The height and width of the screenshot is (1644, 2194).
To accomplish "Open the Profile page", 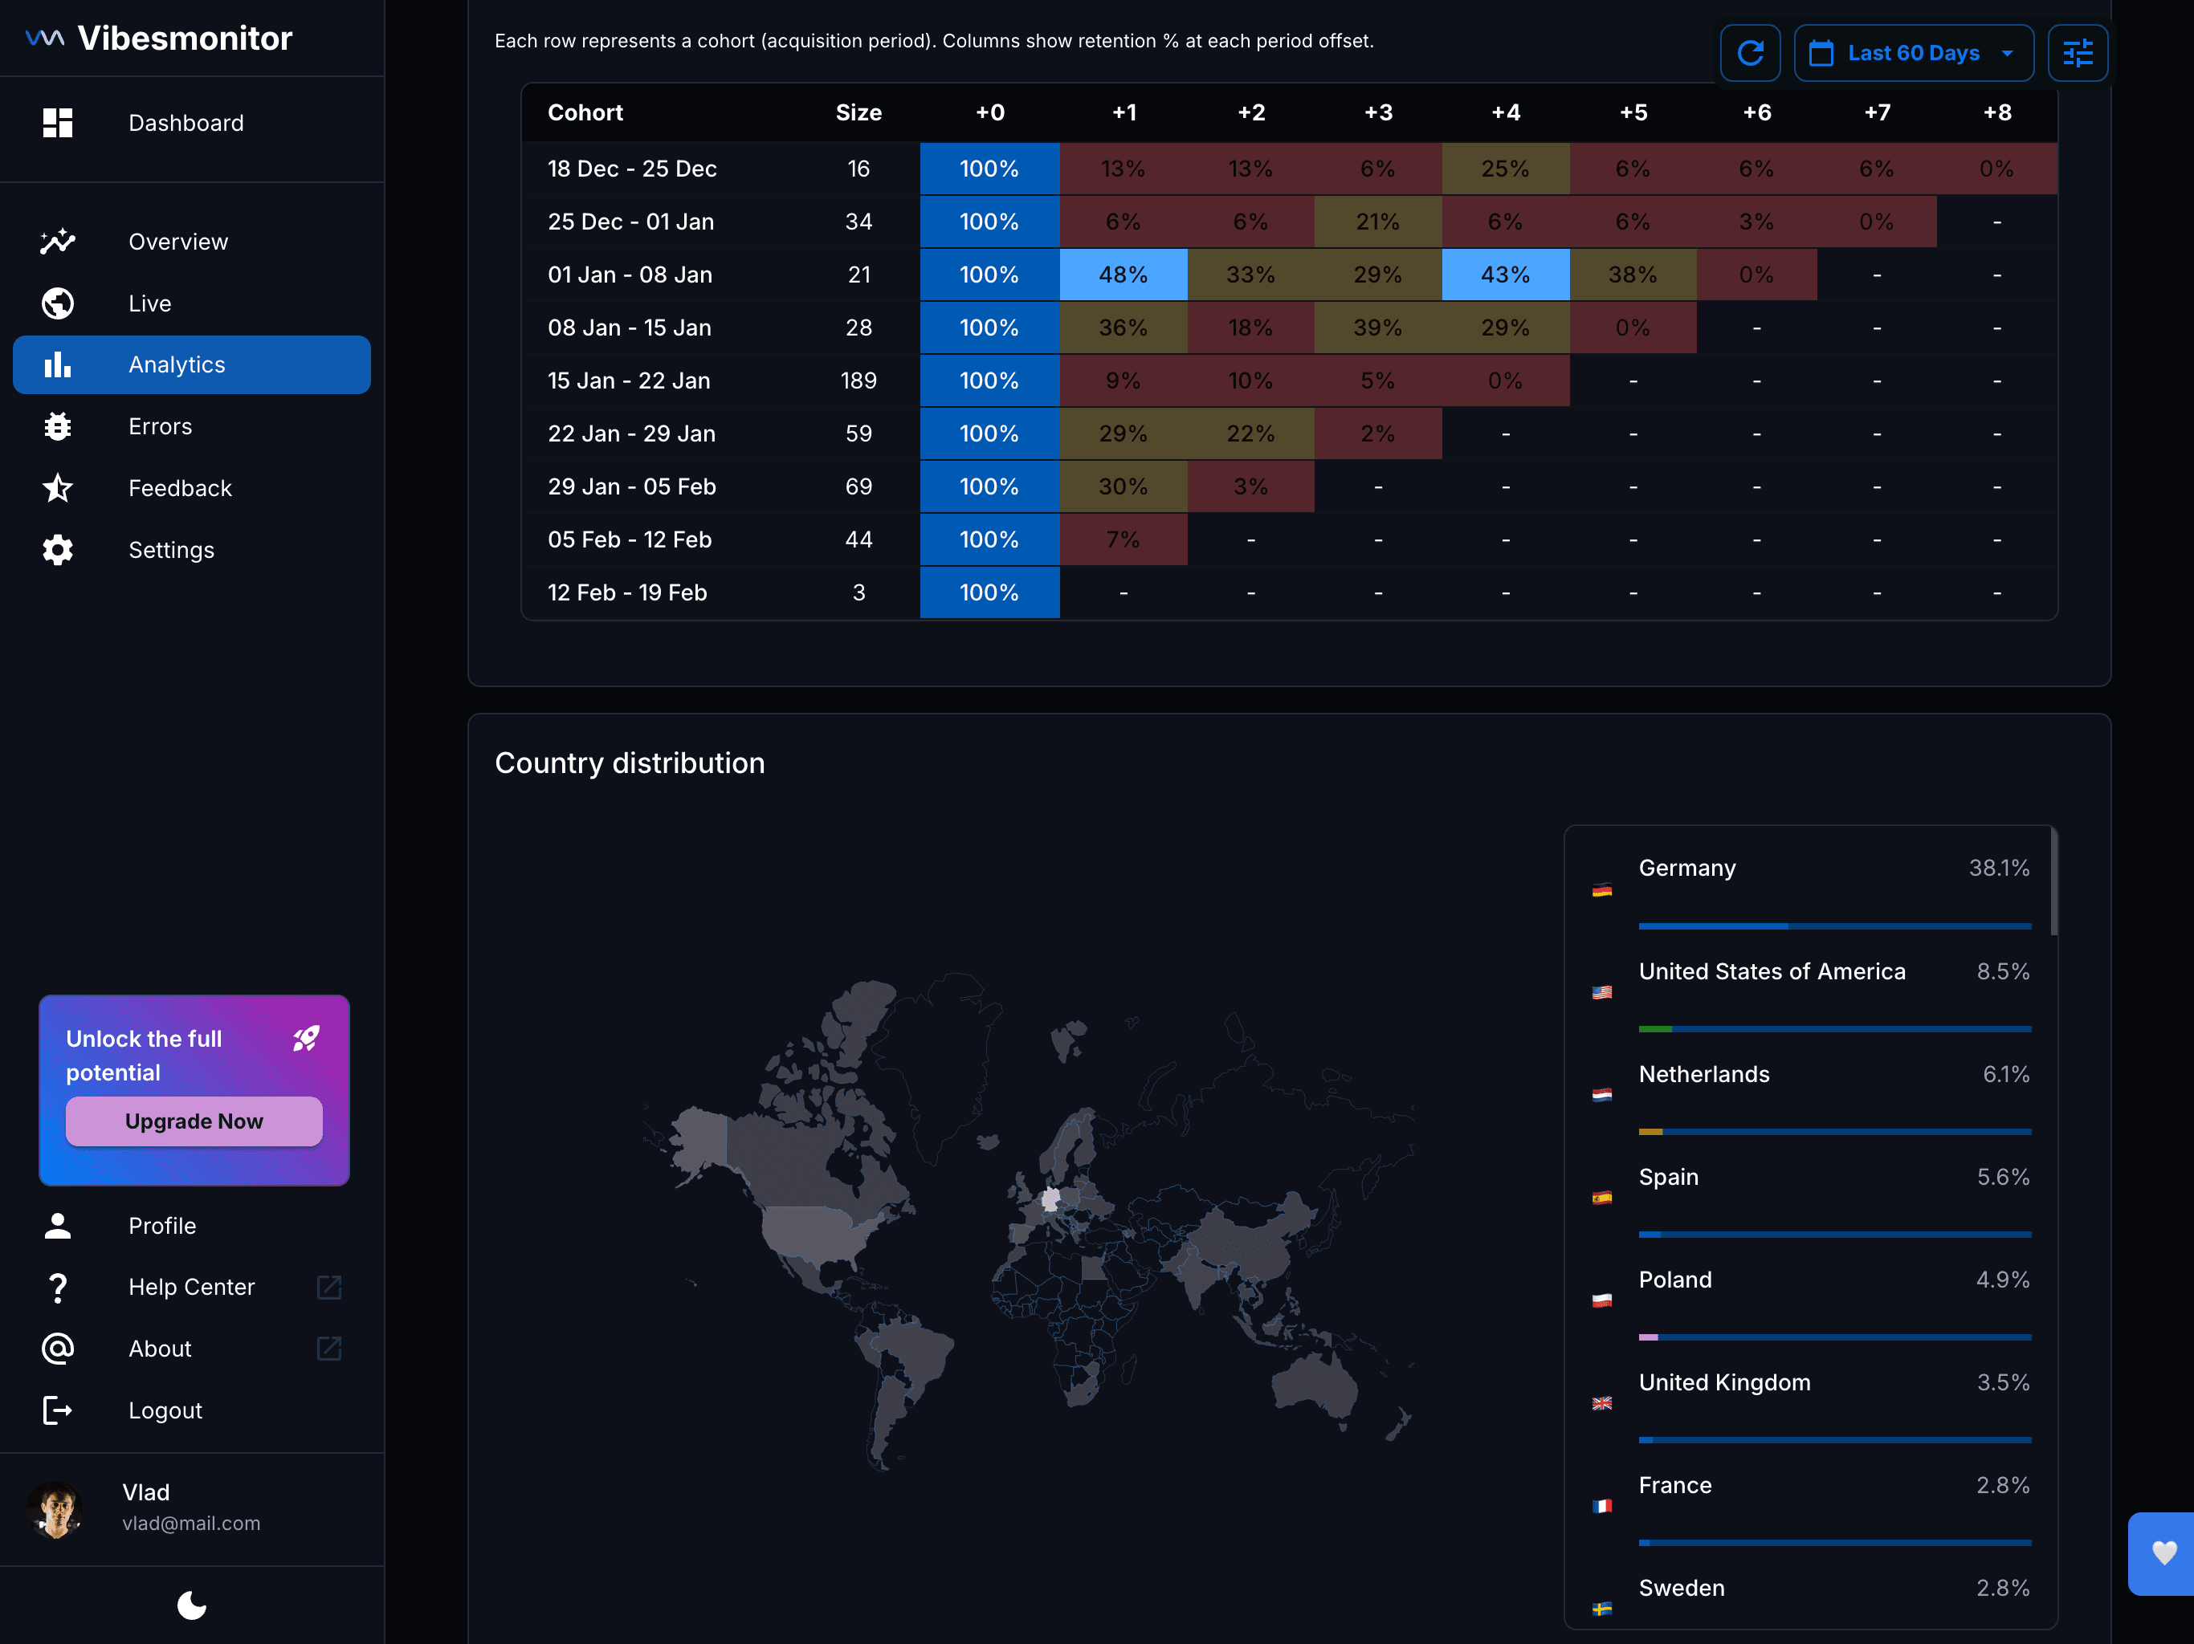I will point(161,1226).
